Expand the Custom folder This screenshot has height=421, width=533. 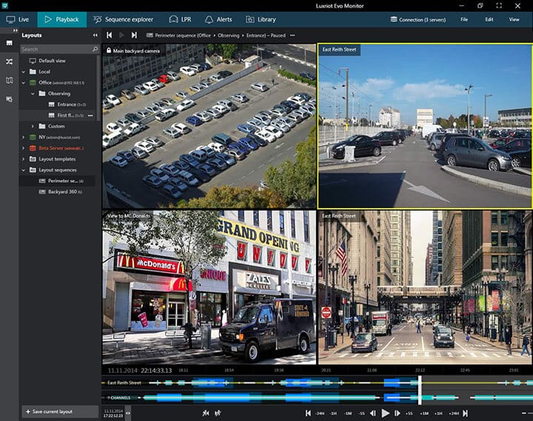(x=33, y=126)
